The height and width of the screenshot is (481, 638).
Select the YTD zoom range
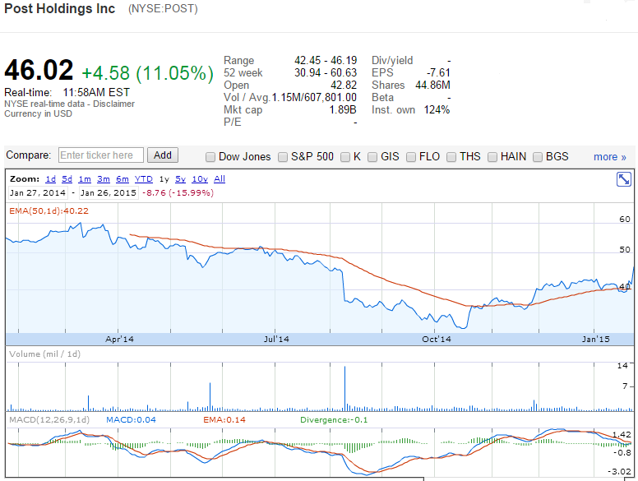[x=143, y=179]
